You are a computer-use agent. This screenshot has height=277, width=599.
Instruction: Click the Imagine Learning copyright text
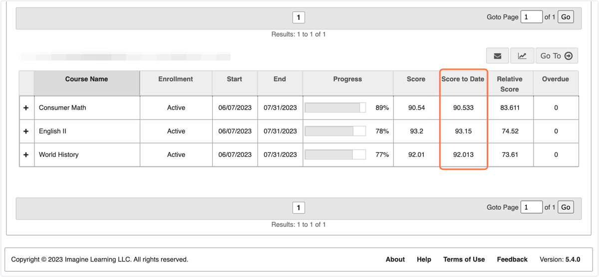tap(100, 259)
